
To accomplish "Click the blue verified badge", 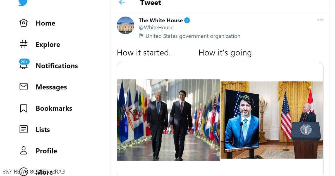I will (187, 20).
